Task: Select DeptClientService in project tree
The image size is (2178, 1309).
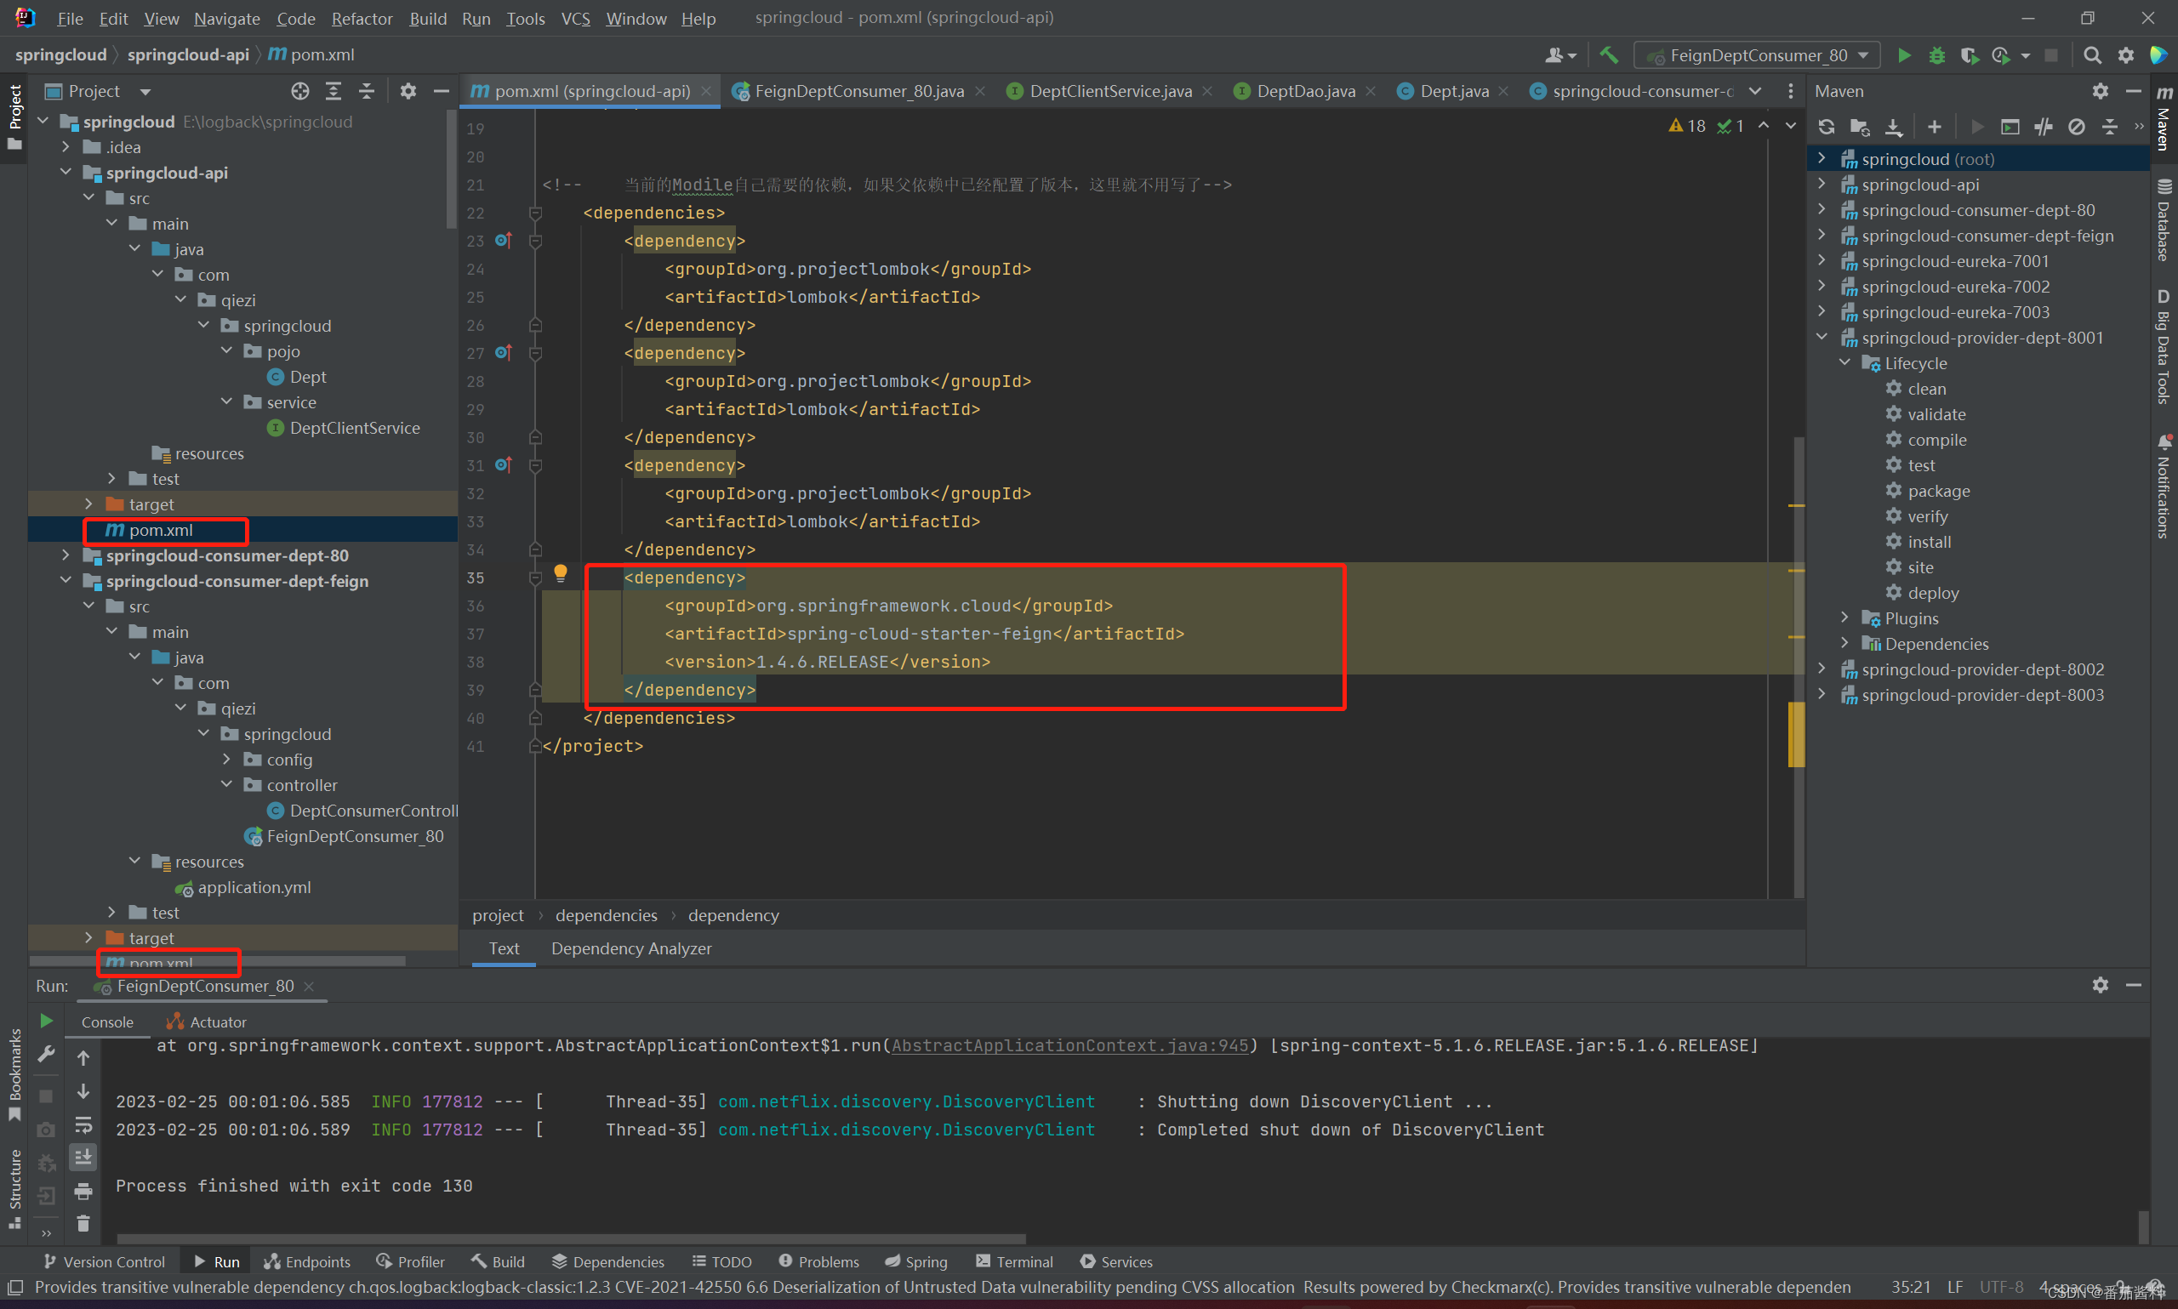Action: (x=355, y=428)
